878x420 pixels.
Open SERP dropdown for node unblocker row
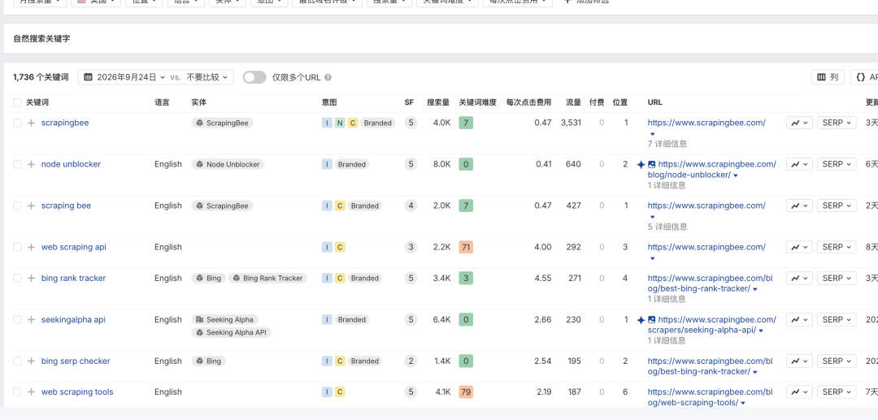[x=837, y=164]
